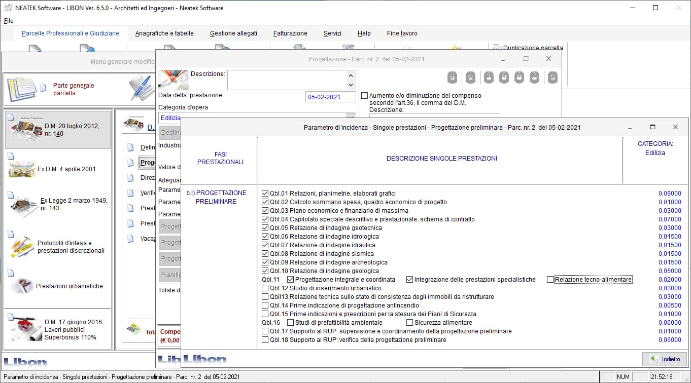
Task: Click the Descrizione field scroll-up arrow
Action: (x=351, y=75)
